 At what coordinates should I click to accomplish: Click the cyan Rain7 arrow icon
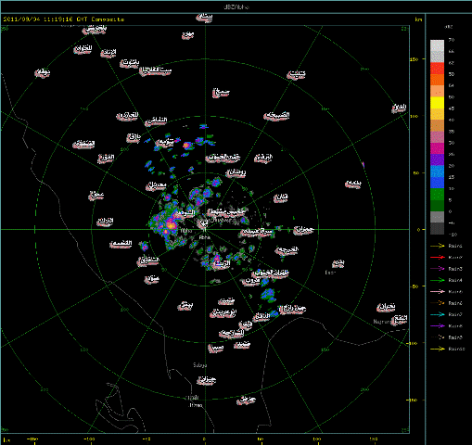438,314
